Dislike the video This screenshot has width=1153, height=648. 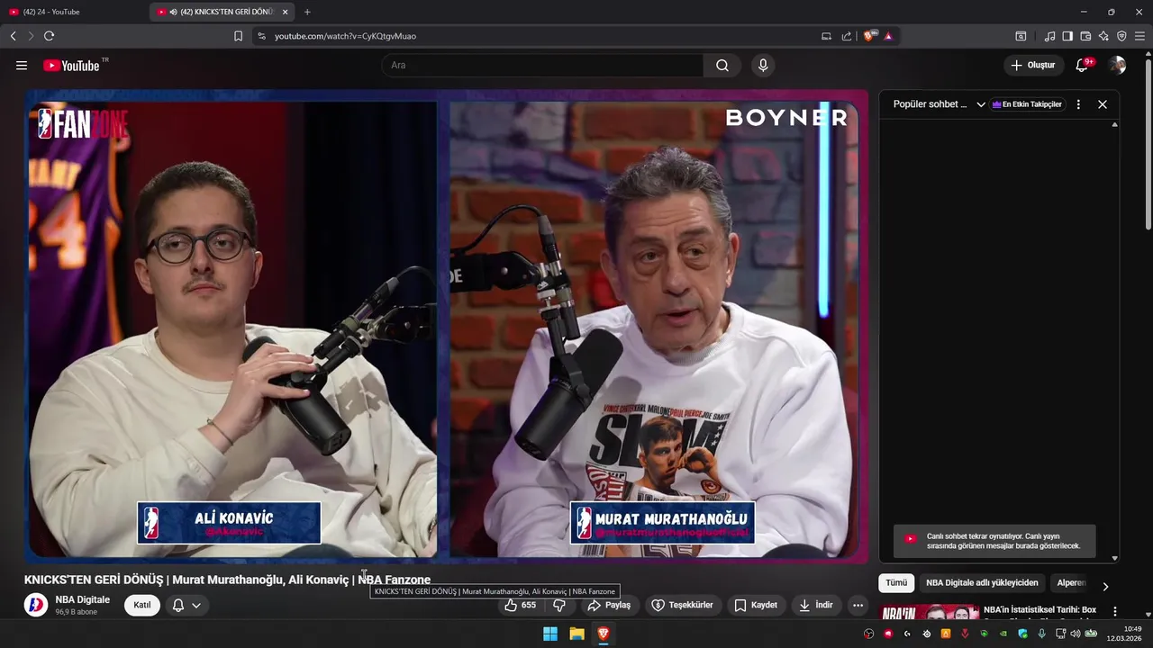coord(559,605)
